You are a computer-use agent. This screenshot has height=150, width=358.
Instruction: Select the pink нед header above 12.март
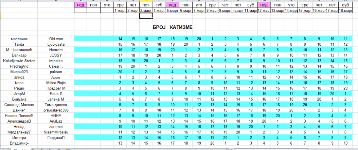(264, 5)
